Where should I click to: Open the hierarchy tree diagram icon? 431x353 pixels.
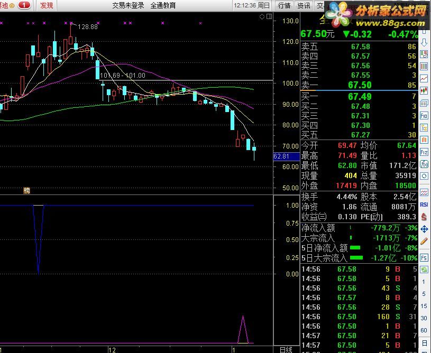click(424, 128)
